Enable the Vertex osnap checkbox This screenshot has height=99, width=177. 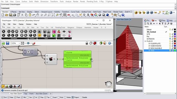(65, 97)
